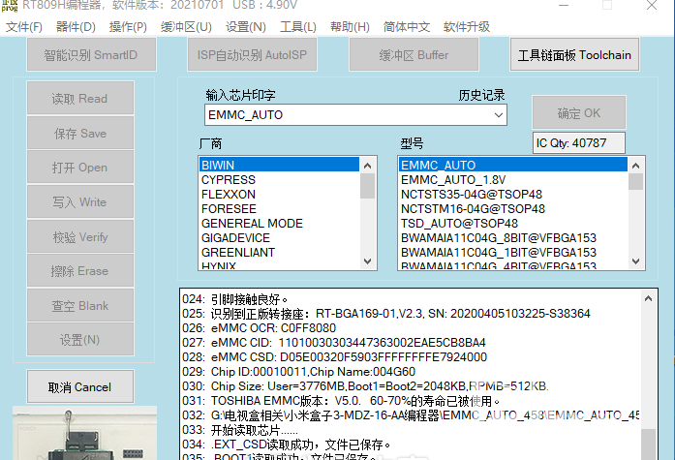
Task: Click model list scroll down arrow
Action: [636, 261]
